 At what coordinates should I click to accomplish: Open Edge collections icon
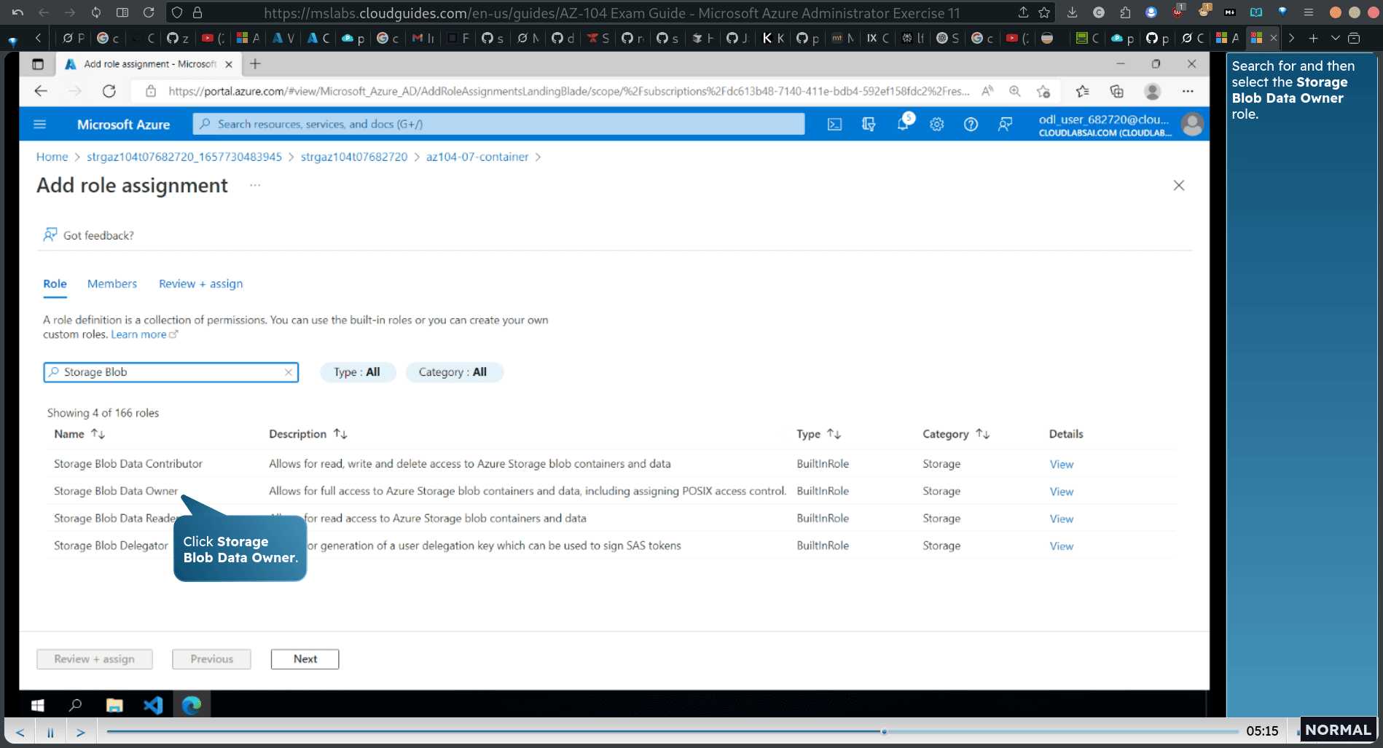1116,91
